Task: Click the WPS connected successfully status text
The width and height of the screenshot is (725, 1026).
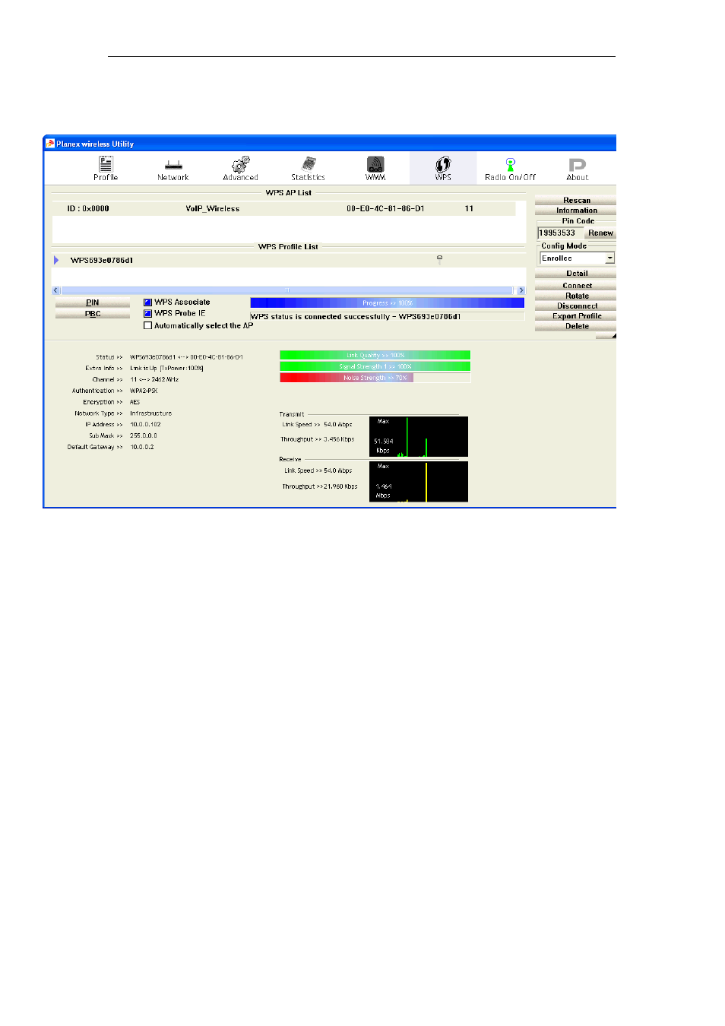Action: click(356, 317)
